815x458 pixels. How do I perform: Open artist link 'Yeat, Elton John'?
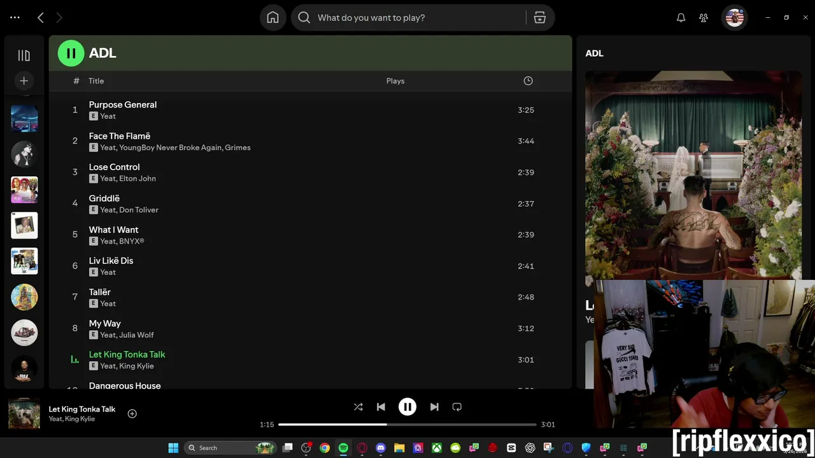127,179
